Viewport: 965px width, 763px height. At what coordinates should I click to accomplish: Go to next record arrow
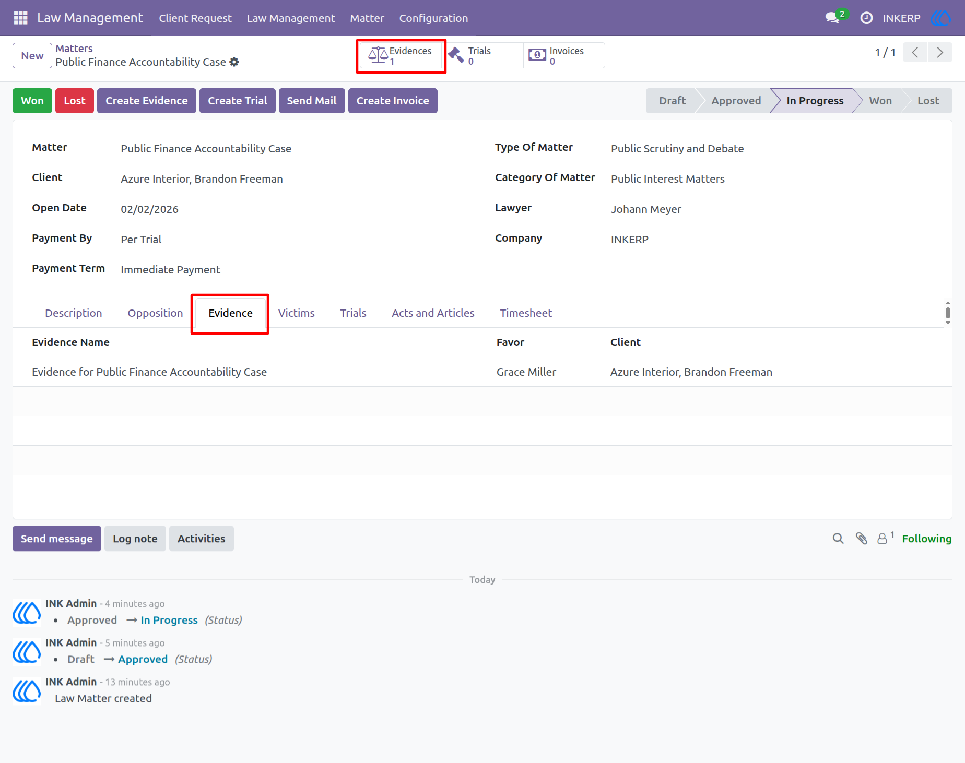coord(940,52)
